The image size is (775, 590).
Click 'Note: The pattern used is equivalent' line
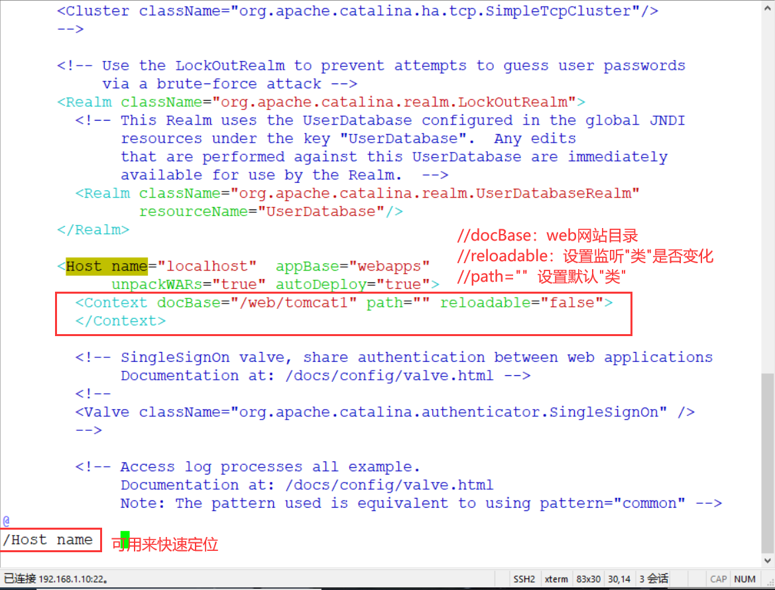point(421,504)
